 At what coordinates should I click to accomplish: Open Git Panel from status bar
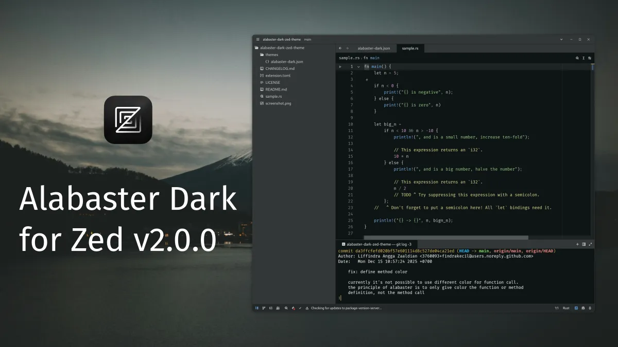coord(264,308)
